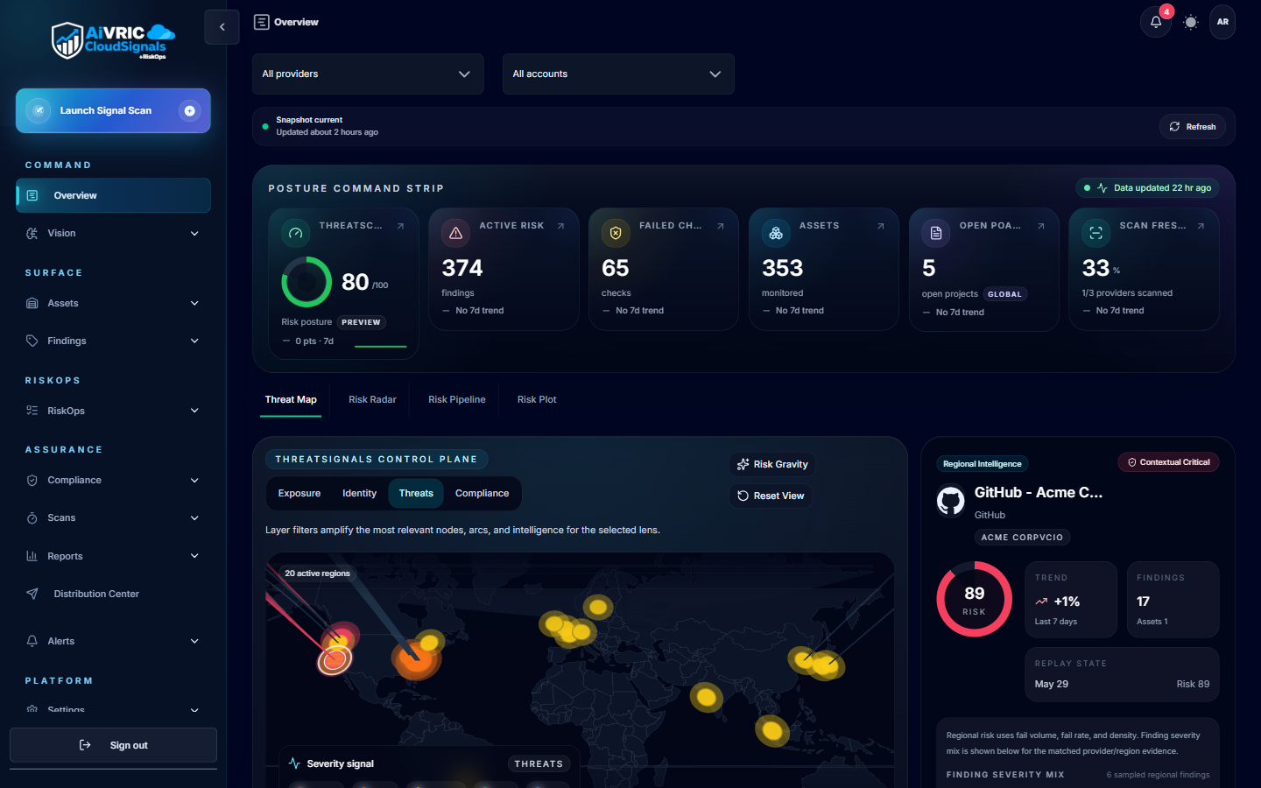Open the All providers dropdown
Viewport: 1261px width, 788px height.
pos(368,74)
